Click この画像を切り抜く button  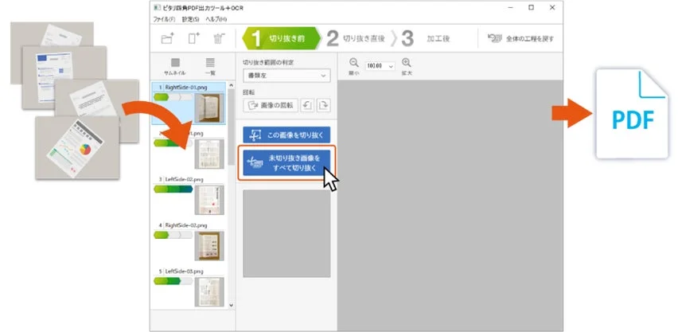(x=286, y=135)
